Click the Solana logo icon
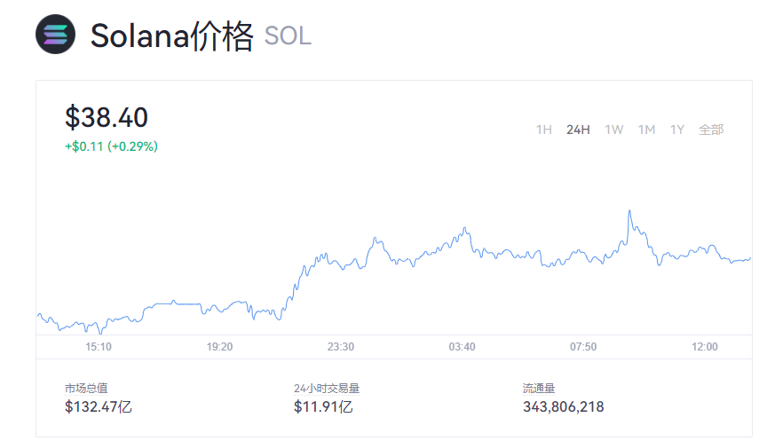This screenshot has width=759, height=441. pos(55,35)
